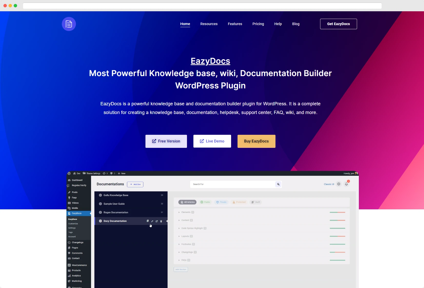Viewport: 424px width, 288px height.
Task: Expand the Code Syntax Highlight section
Action: [x=192, y=228]
